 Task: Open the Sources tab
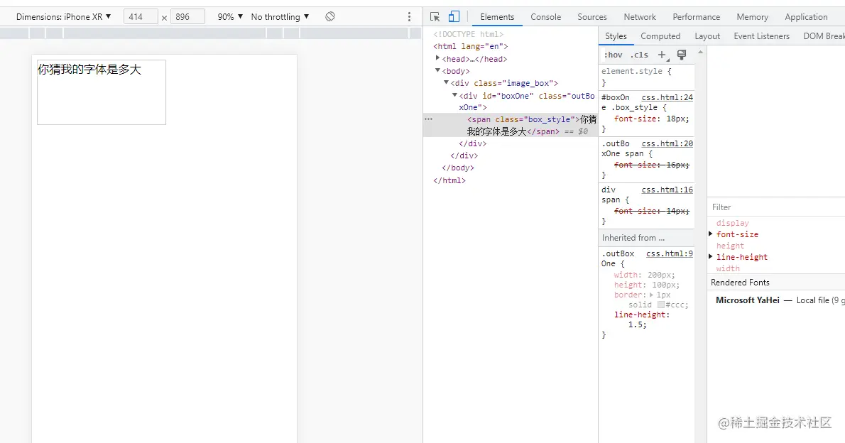click(x=591, y=17)
